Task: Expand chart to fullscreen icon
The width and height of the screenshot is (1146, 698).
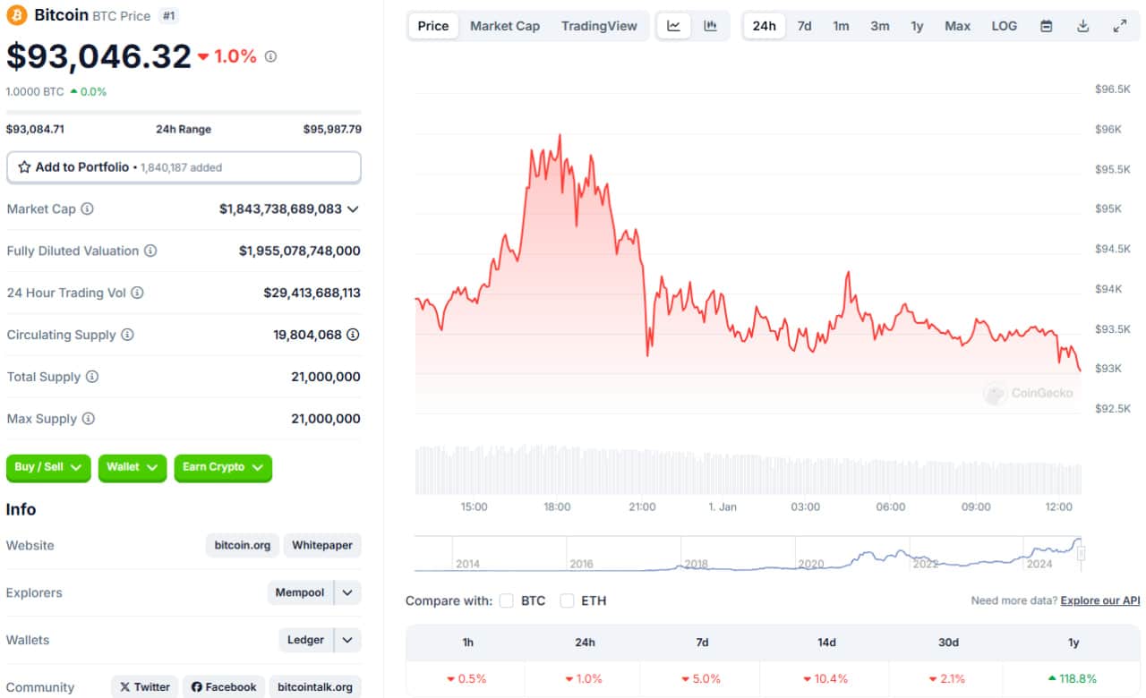Action: click(1119, 26)
